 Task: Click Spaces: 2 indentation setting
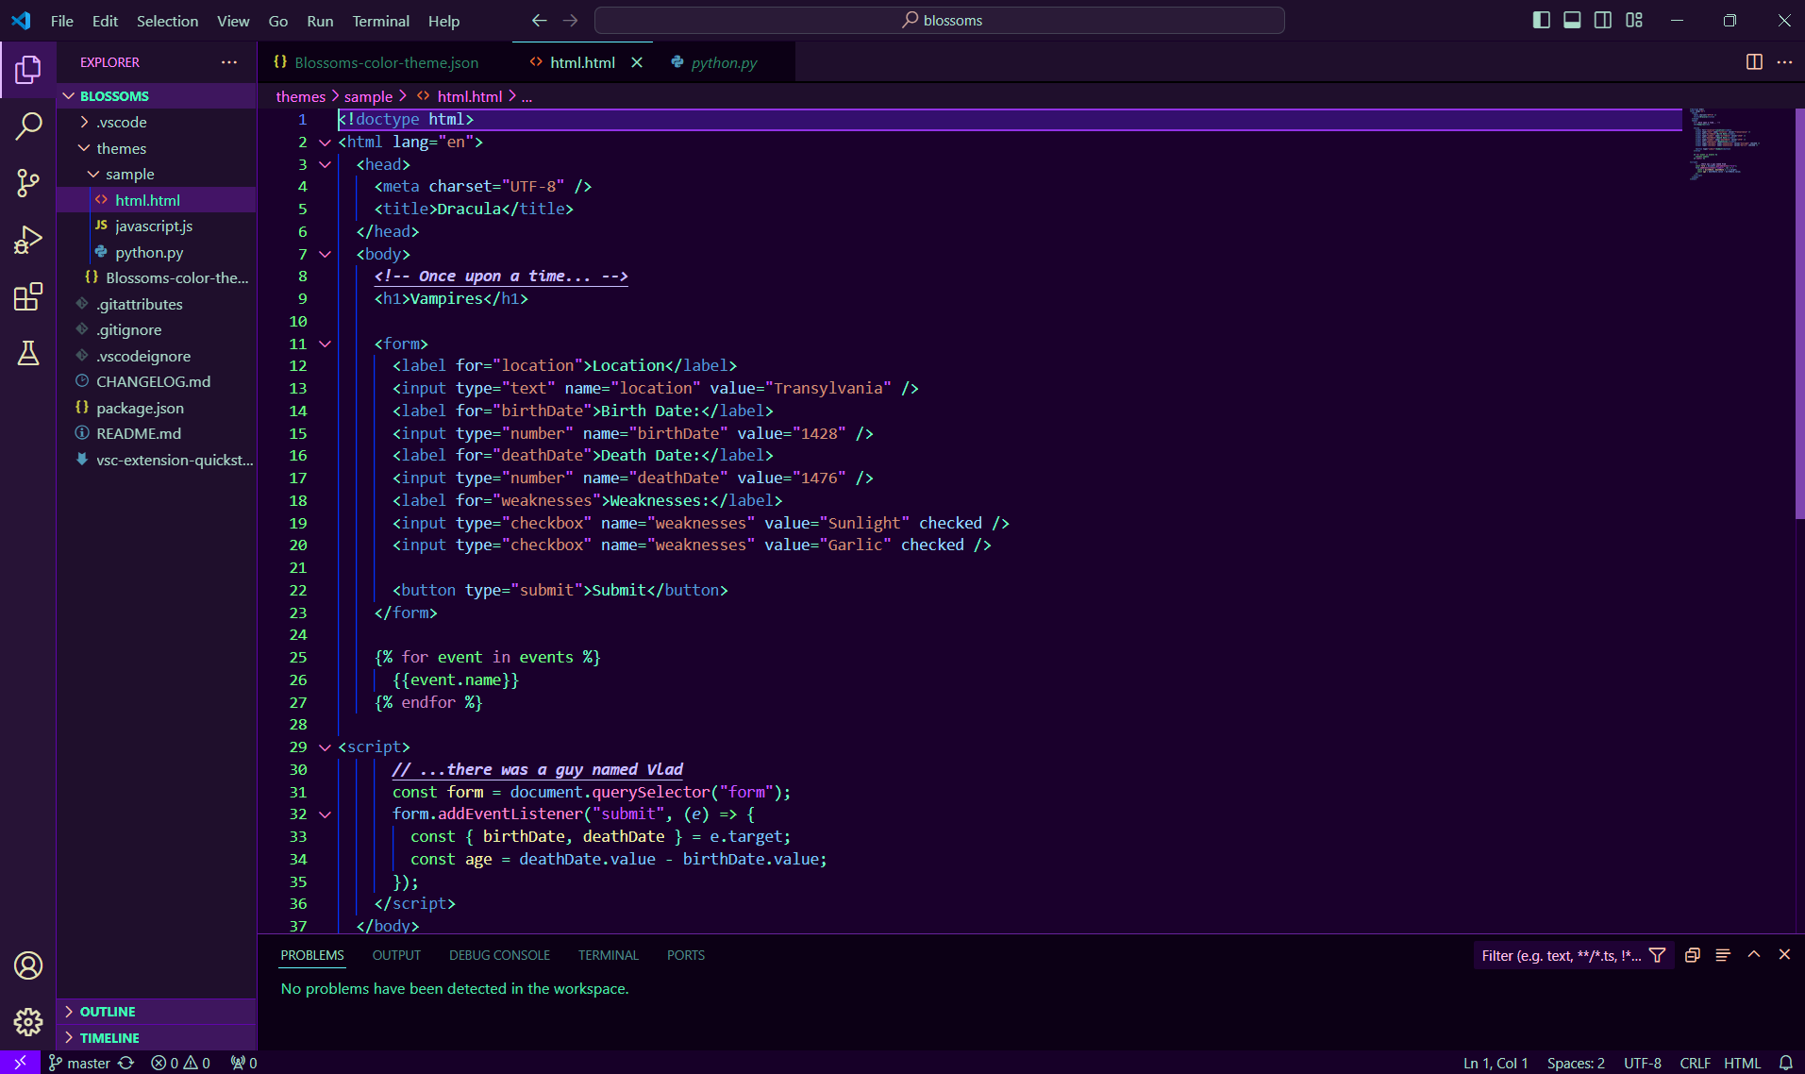pos(1576,1063)
